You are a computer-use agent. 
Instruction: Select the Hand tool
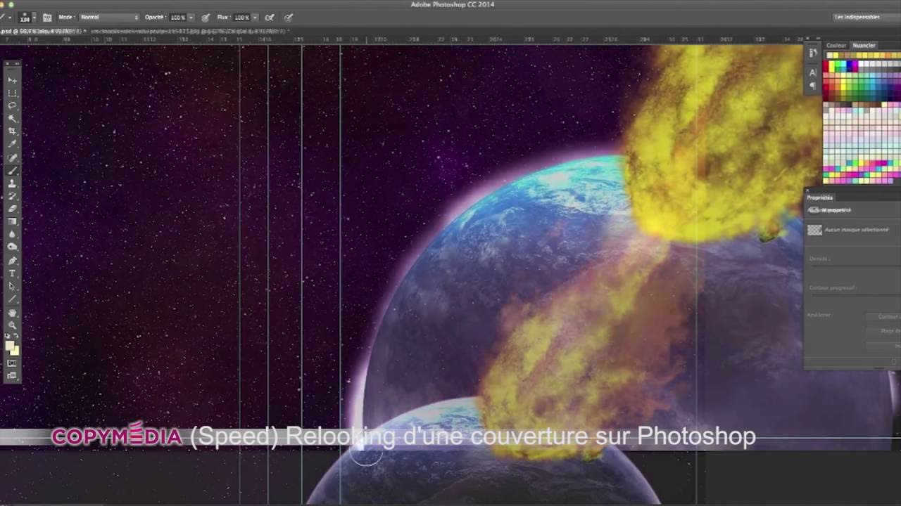[12, 313]
